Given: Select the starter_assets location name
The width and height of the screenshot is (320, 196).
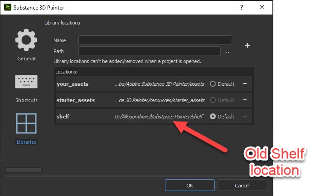Looking at the screenshot, I should tap(76, 100).
